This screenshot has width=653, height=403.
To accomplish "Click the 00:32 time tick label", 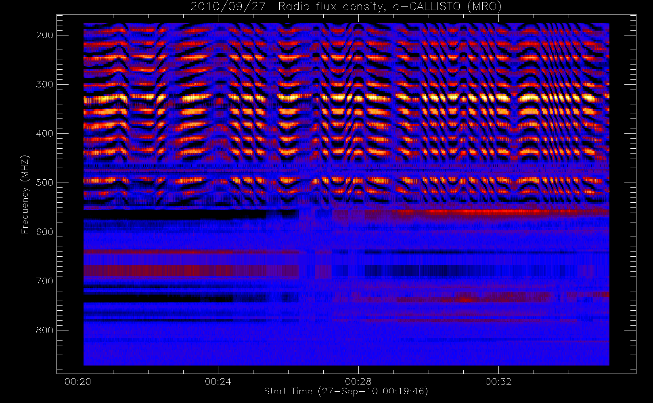I will click(498, 382).
